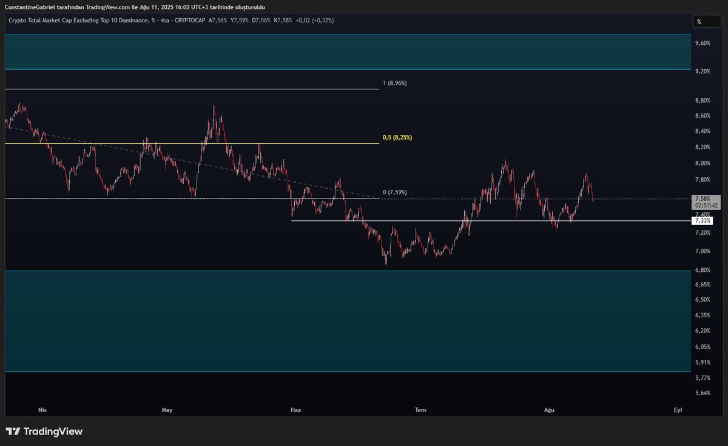Click the 'Tem' month label on time axis
Image resolution: width=728 pixels, height=446 pixels.
pyautogui.click(x=420, y=410)
